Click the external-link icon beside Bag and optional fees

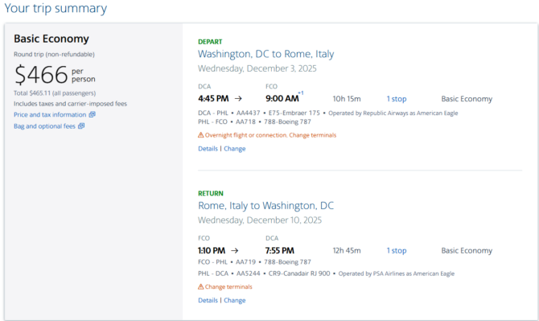tap(81, 126)
